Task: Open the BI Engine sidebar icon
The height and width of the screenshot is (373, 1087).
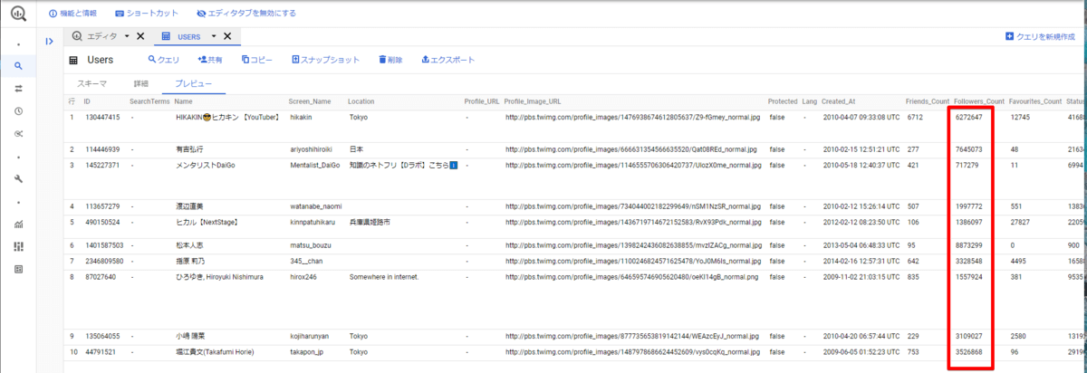Action: click(x=18, y=269)
